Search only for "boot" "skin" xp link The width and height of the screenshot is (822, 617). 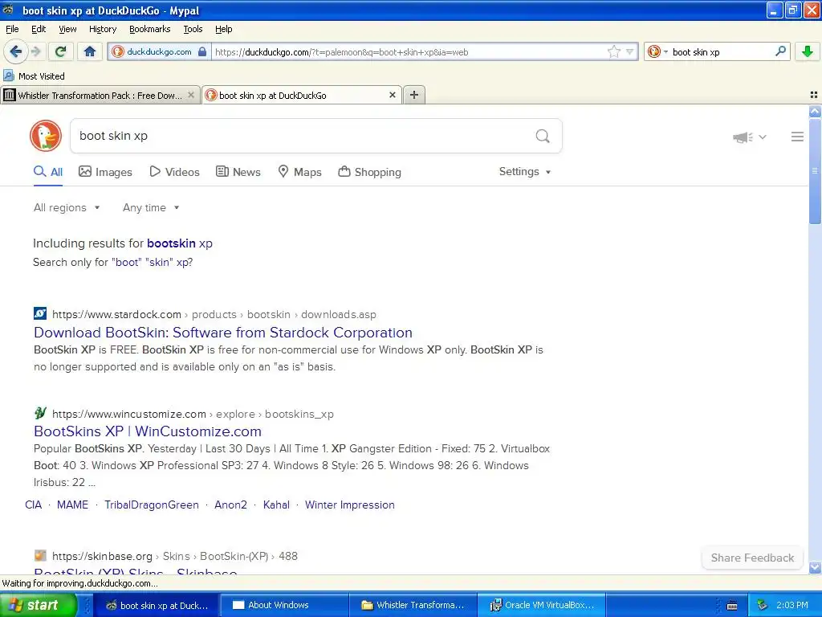click(x=152, y=263)
